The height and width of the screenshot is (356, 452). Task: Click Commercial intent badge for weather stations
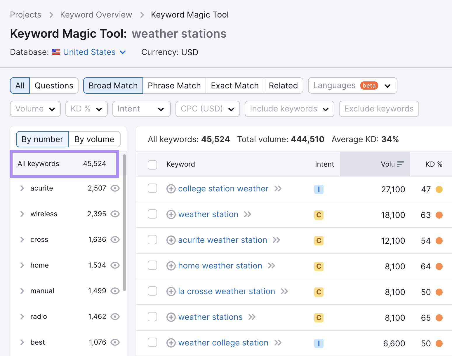coord(319,318)
